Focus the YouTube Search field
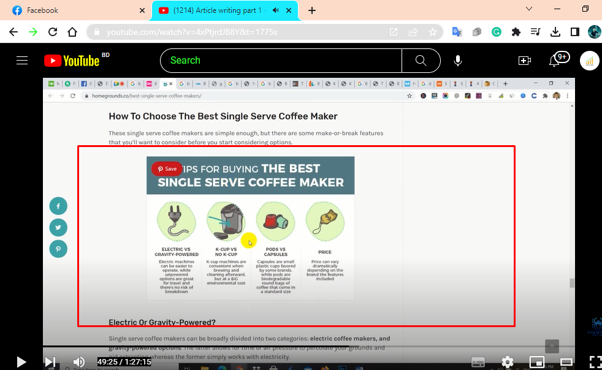The image size is (602, 370). (281, 61)
